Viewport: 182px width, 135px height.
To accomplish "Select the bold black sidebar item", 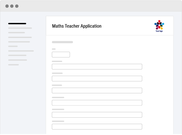I will pos(17,24).
